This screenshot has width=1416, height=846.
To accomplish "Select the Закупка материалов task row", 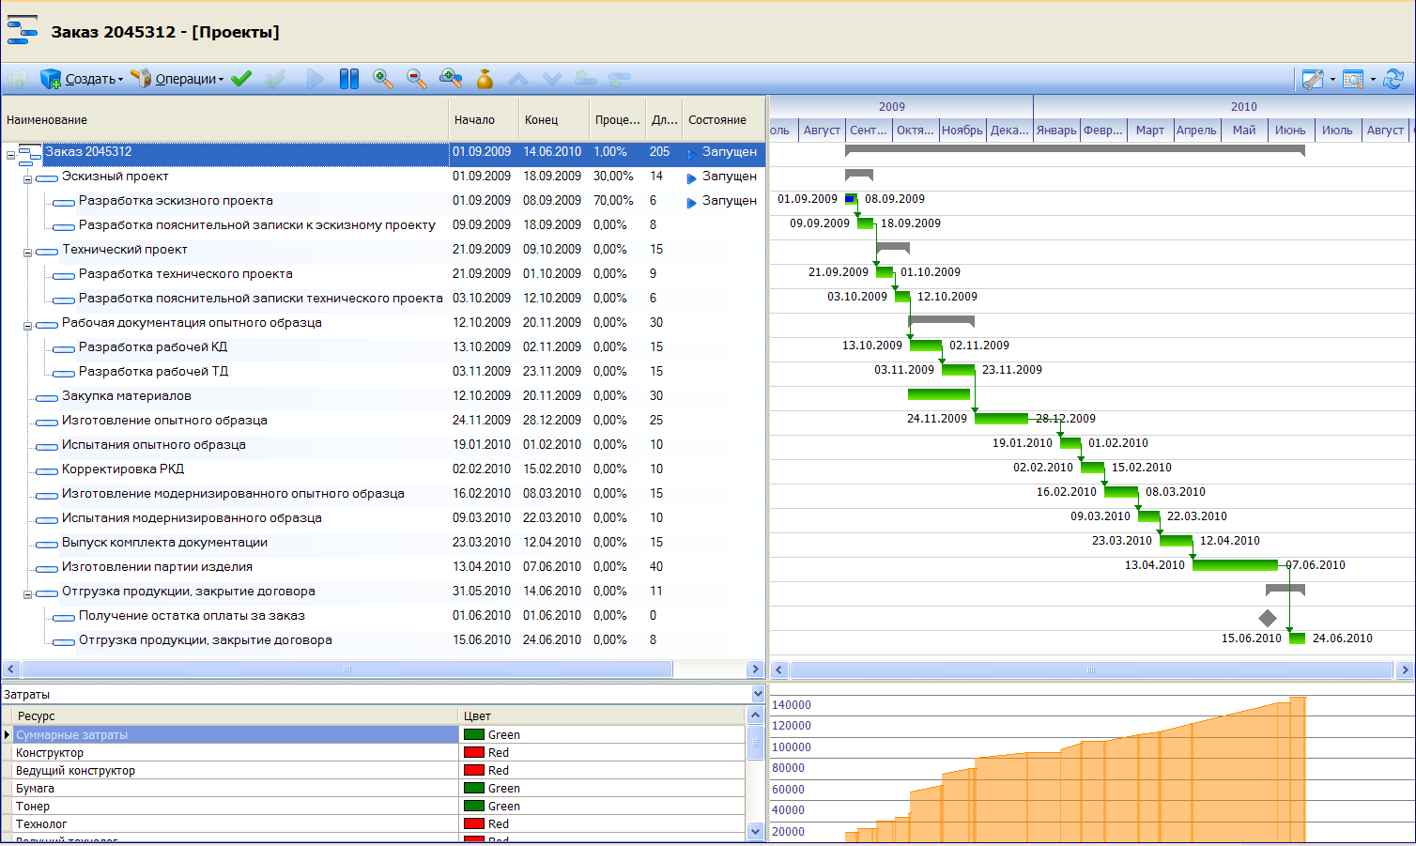I will [x=383, y=396].
